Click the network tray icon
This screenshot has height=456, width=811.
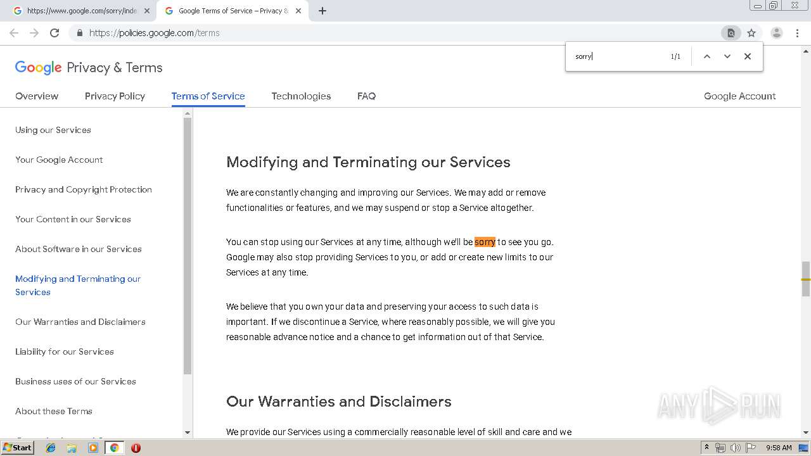click(x=720, y=448)
